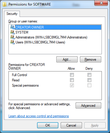110x133 pixels.
Task: Select Administrators (WIN-LSBC8MGL7M4\Administrators) entry
Action: coord(51,37)
